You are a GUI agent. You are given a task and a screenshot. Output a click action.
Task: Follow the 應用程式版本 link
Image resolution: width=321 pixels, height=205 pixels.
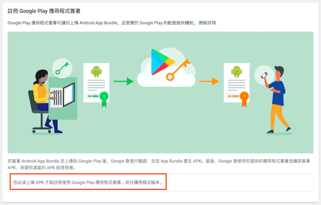tap(146, 182)
